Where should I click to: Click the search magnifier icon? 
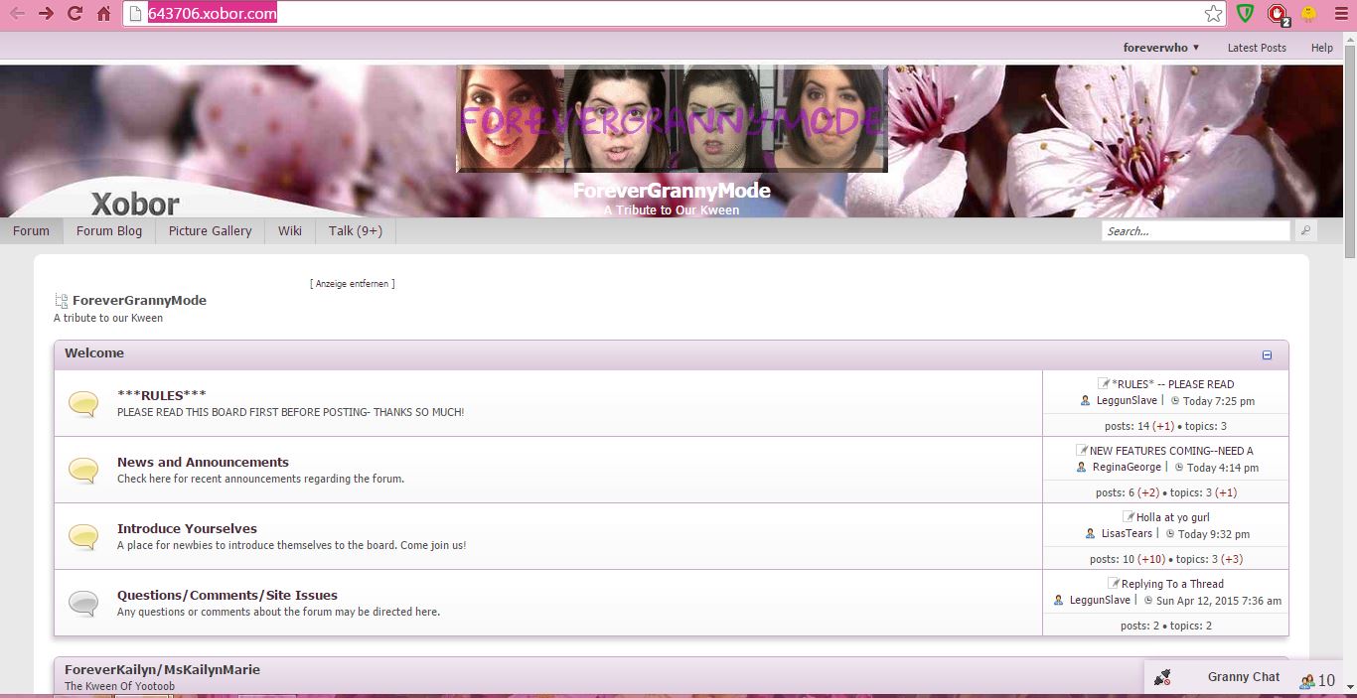tap(1305, 231)
